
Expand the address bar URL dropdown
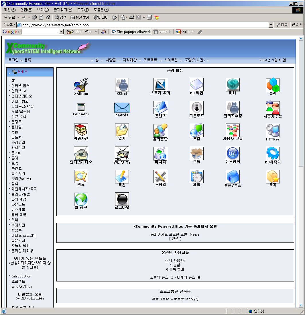(271, 25)
